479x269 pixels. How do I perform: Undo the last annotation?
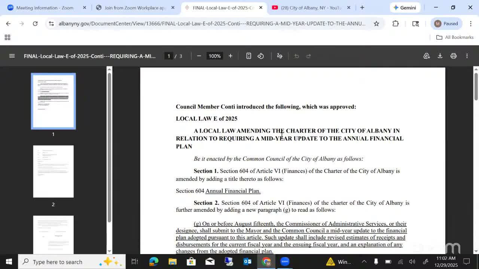pos(296,56)
